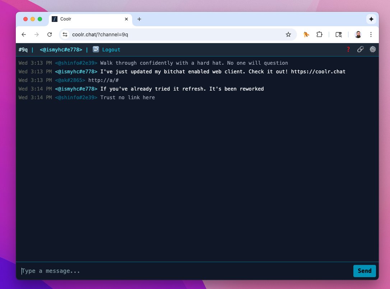Open a new browser tab
This screenshot has width=390, height=289.
139,19
